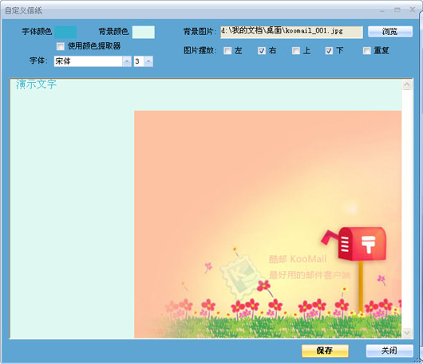The height and width of the screenshot is (364, 423).
Task: Enable the 重复 repeat checkbox
Action: [x=367, y=51]
